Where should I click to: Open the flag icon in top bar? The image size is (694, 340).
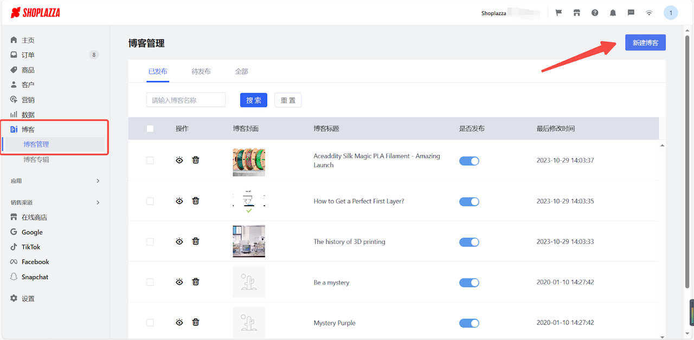tap(558, 12)
